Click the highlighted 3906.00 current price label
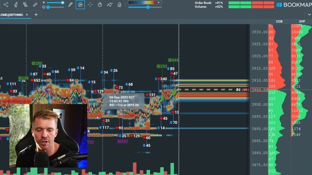This screenshot has height=175, width=312. click(259, 90)
